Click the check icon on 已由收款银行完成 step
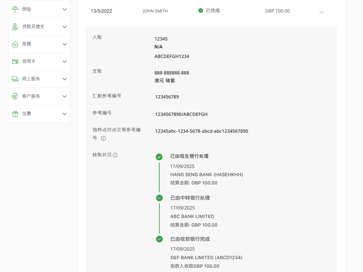The width and height of the screenshot is (363, 272). tap(159, 239)
